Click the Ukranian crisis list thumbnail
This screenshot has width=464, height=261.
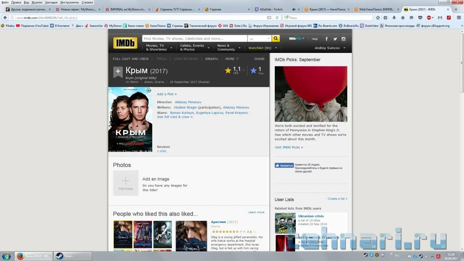285,223
